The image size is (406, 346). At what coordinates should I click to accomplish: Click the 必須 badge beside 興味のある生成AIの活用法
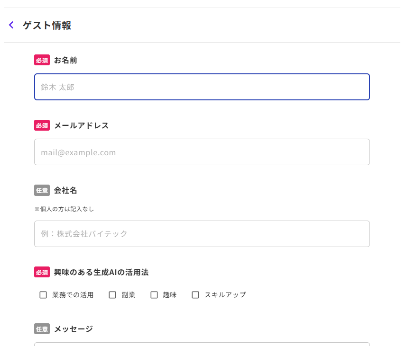42,272
